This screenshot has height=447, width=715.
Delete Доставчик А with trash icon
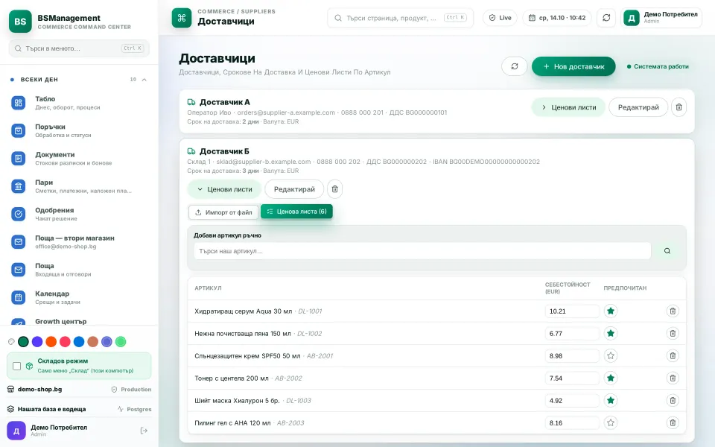coord(679,107)
